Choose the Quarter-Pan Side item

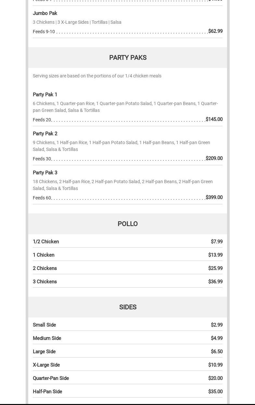(x=51, y=378)
